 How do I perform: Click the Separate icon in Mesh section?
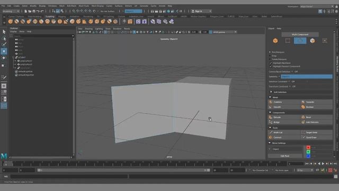click(303, 102)
